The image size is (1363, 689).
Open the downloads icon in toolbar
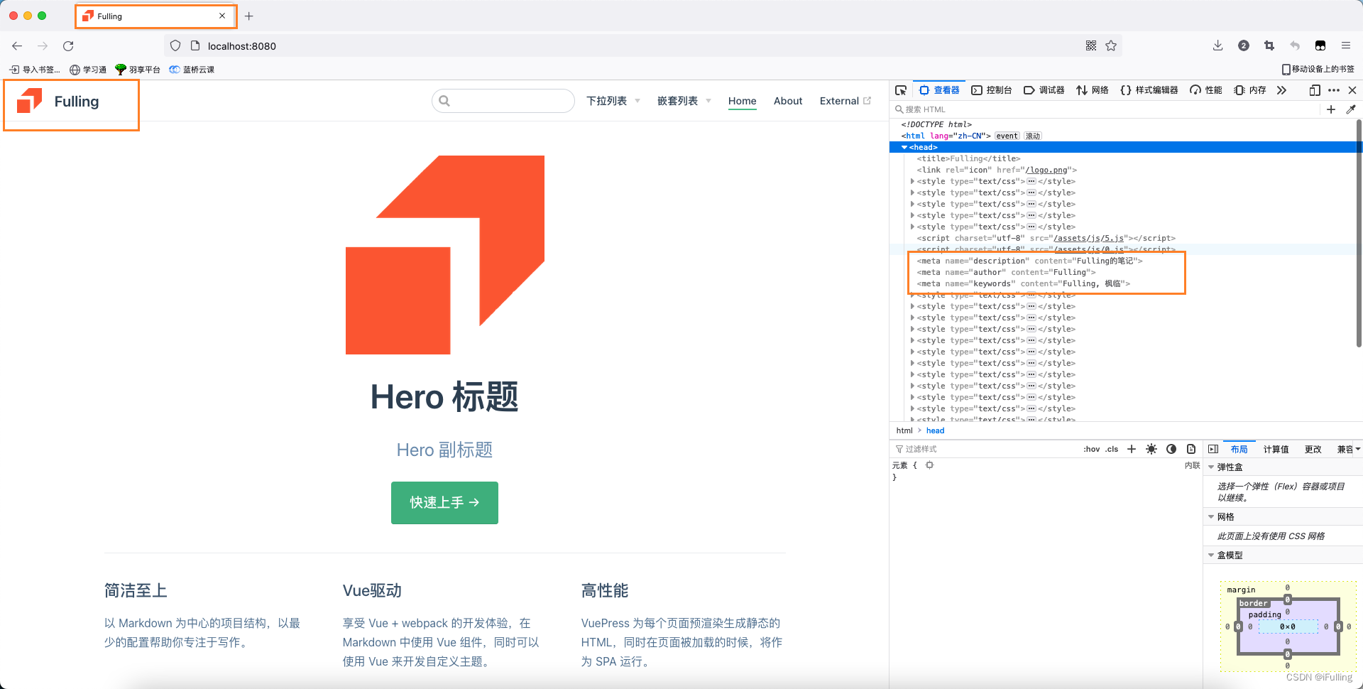pos(1217,45)
